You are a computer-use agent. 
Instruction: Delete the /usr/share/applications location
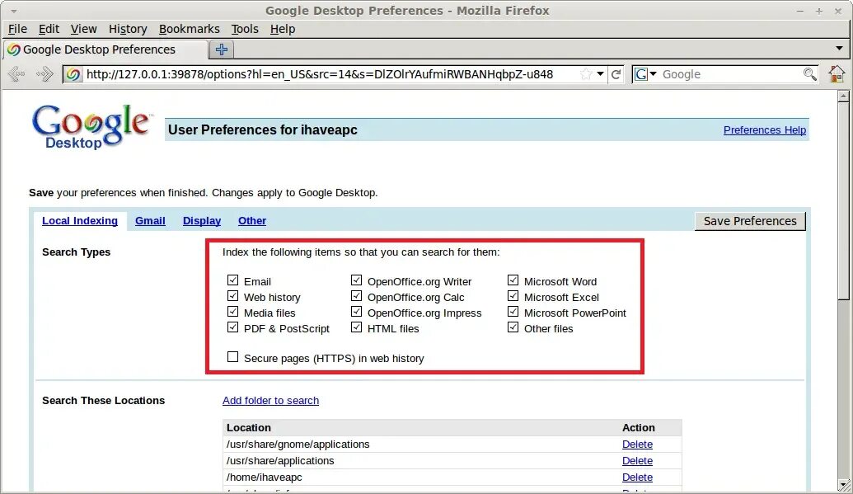click(637, 460)
